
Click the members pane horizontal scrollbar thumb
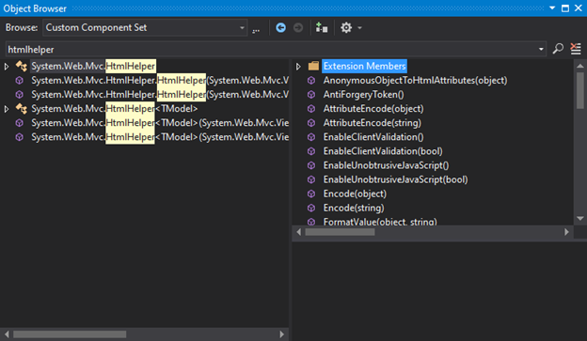(x=340, y=232)
